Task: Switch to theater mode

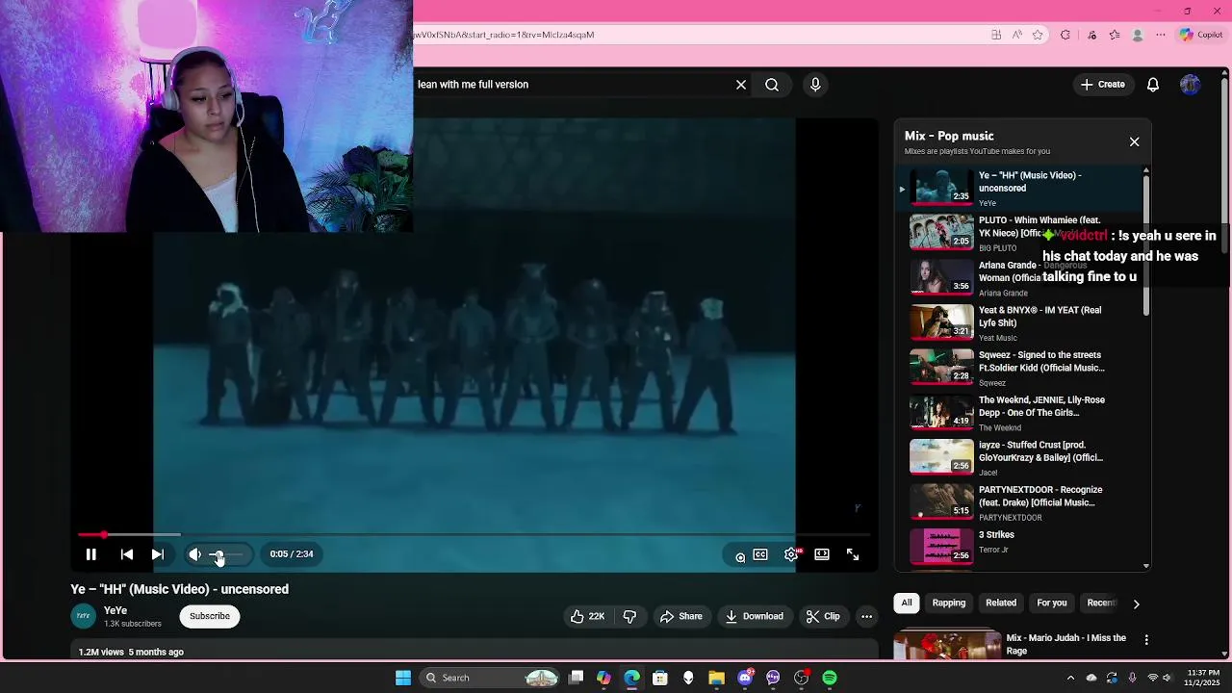Action: (822, 554)
